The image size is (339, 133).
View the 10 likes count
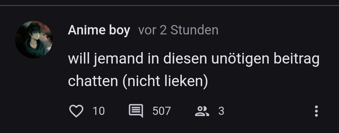point(99,111)
